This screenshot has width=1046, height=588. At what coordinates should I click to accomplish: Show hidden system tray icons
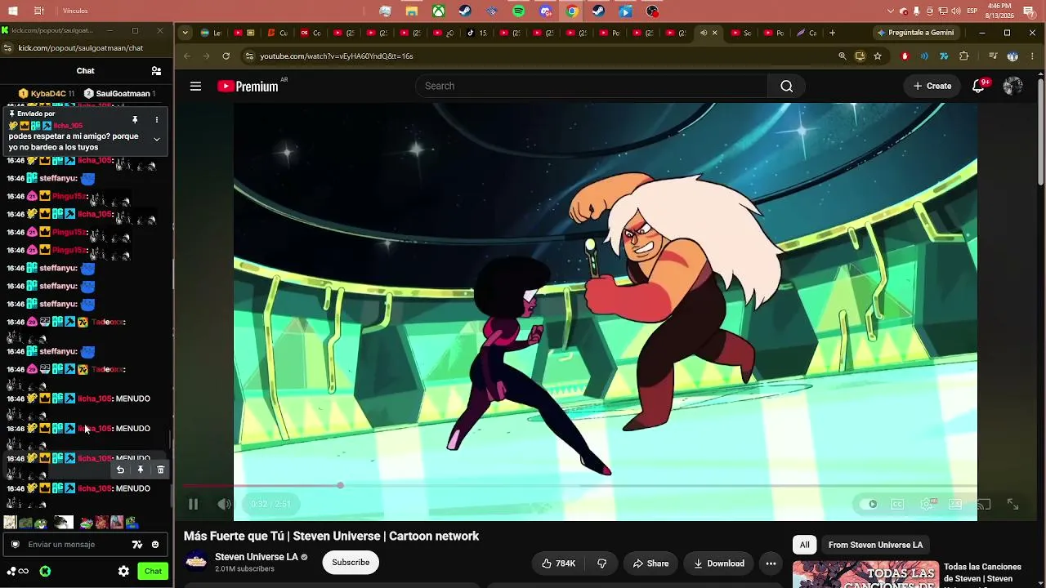tap(891, 11)
